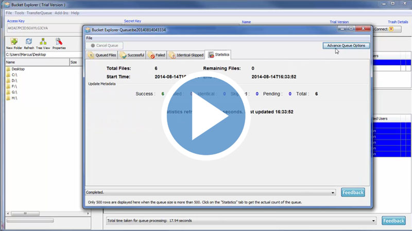Open the Add-Ins menu
The width and height of the screenshot is (412, 231).
click(61, 12)
